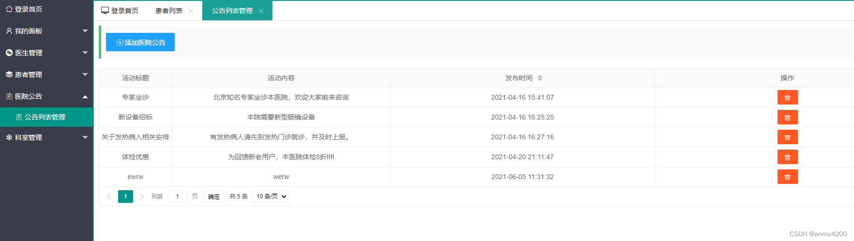Click the notice icon beside 医院公告
Image resolution: width=854 pixels, height=241 pixels.
click(9, 96)
